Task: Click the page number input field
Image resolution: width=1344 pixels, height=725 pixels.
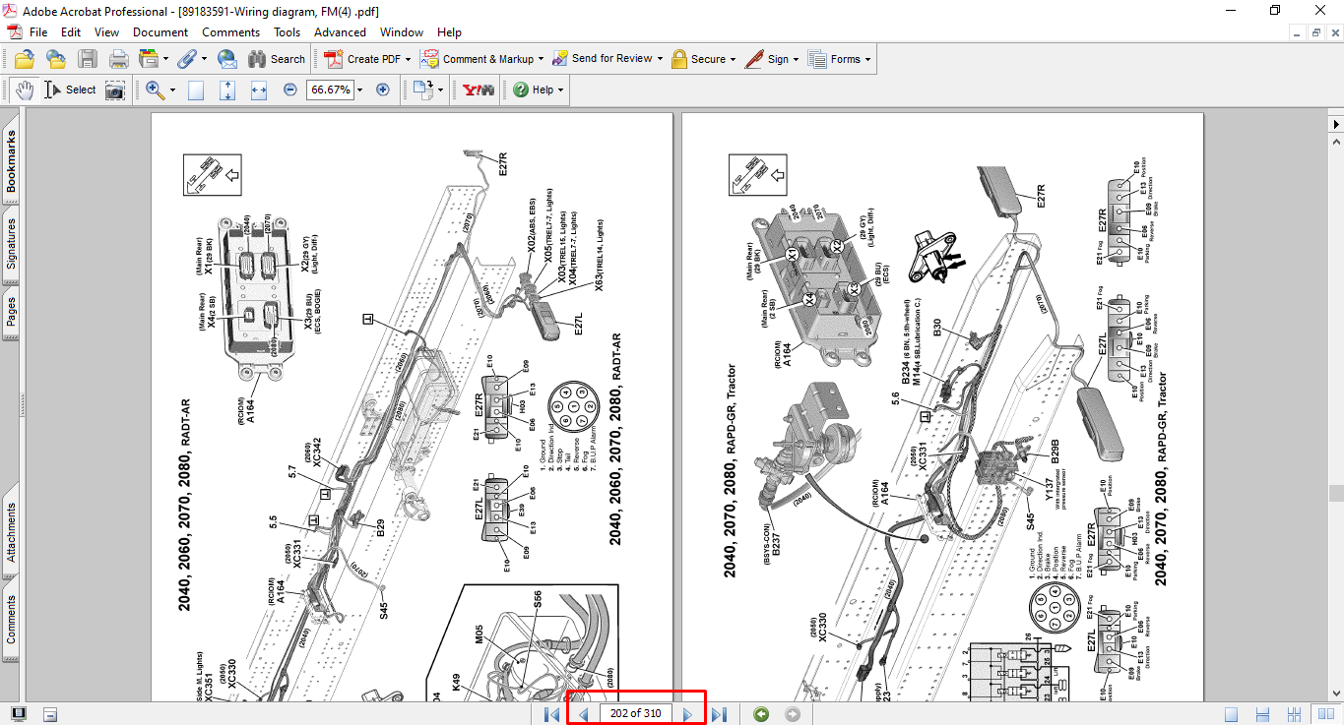Action: click(x=635, y=713)
